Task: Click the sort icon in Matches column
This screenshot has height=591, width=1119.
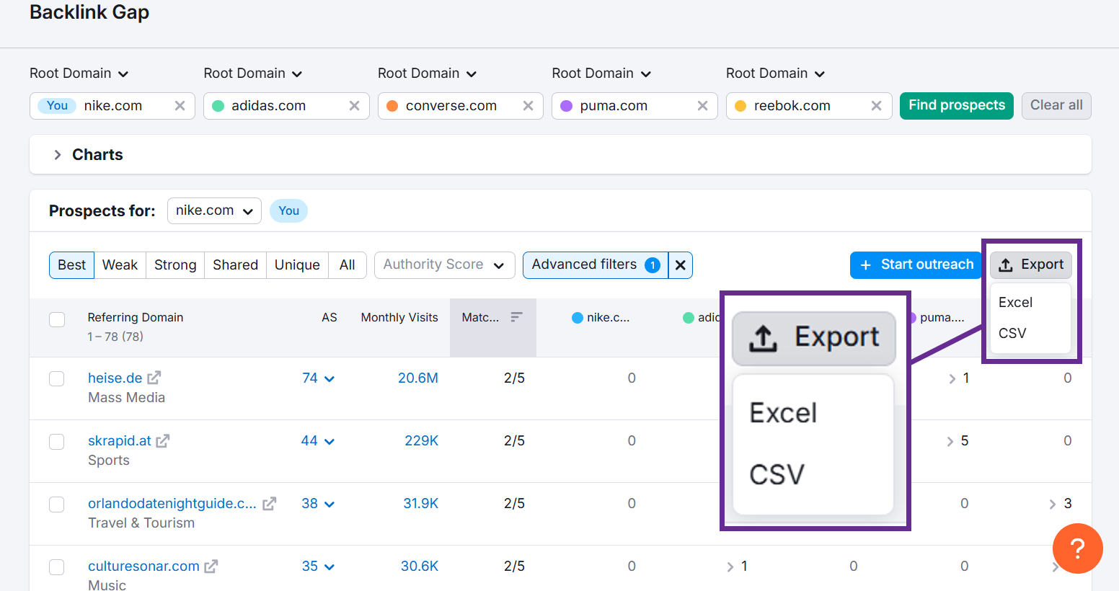Action: [516, 317]
